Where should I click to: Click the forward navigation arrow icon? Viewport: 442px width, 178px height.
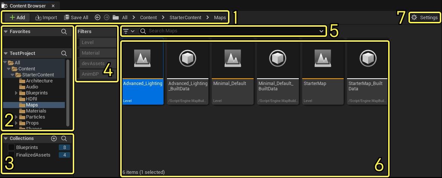[107, 17]
